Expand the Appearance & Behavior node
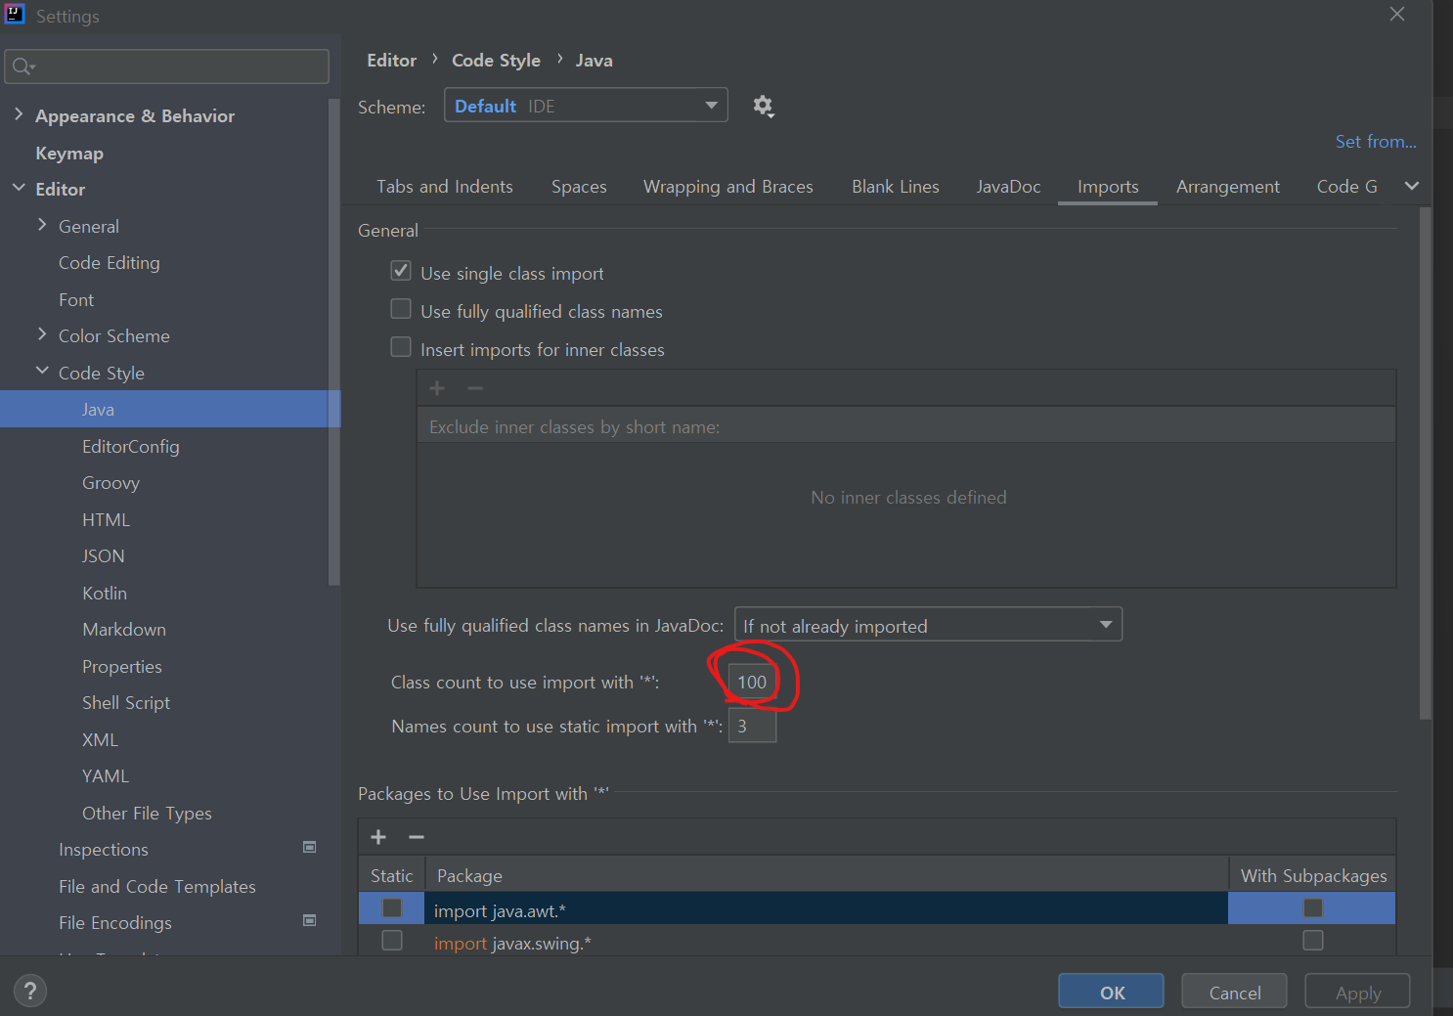Image resolution: width=1453 pixels, height=1016 pixels. coord(19,114)
